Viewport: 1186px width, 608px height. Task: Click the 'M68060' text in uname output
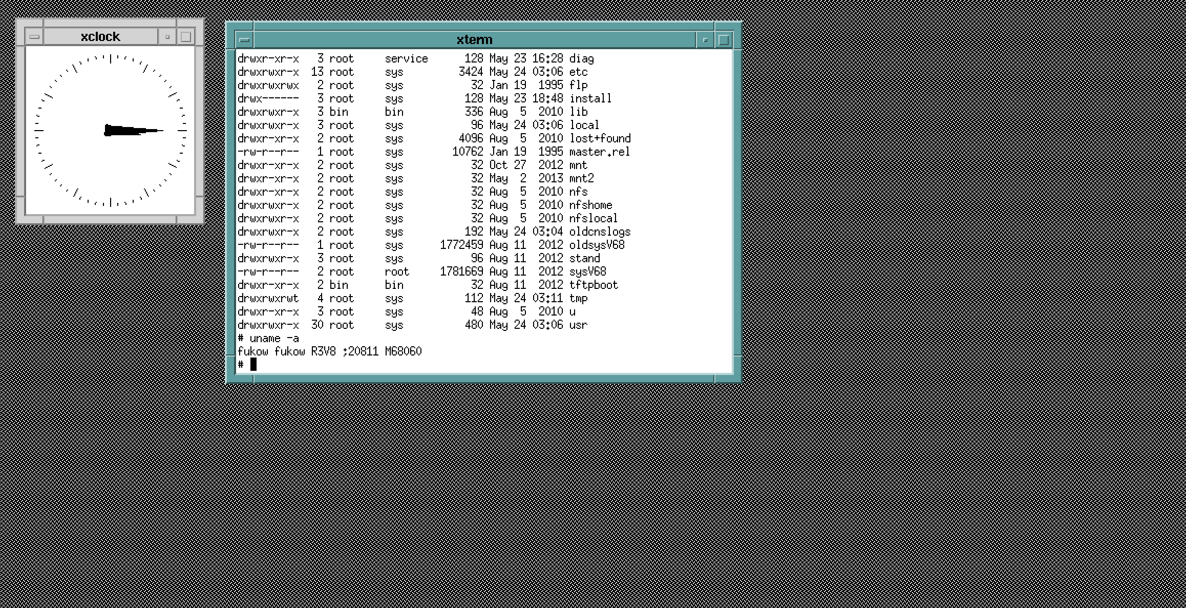pyautogui.click(x=404, y=351)
